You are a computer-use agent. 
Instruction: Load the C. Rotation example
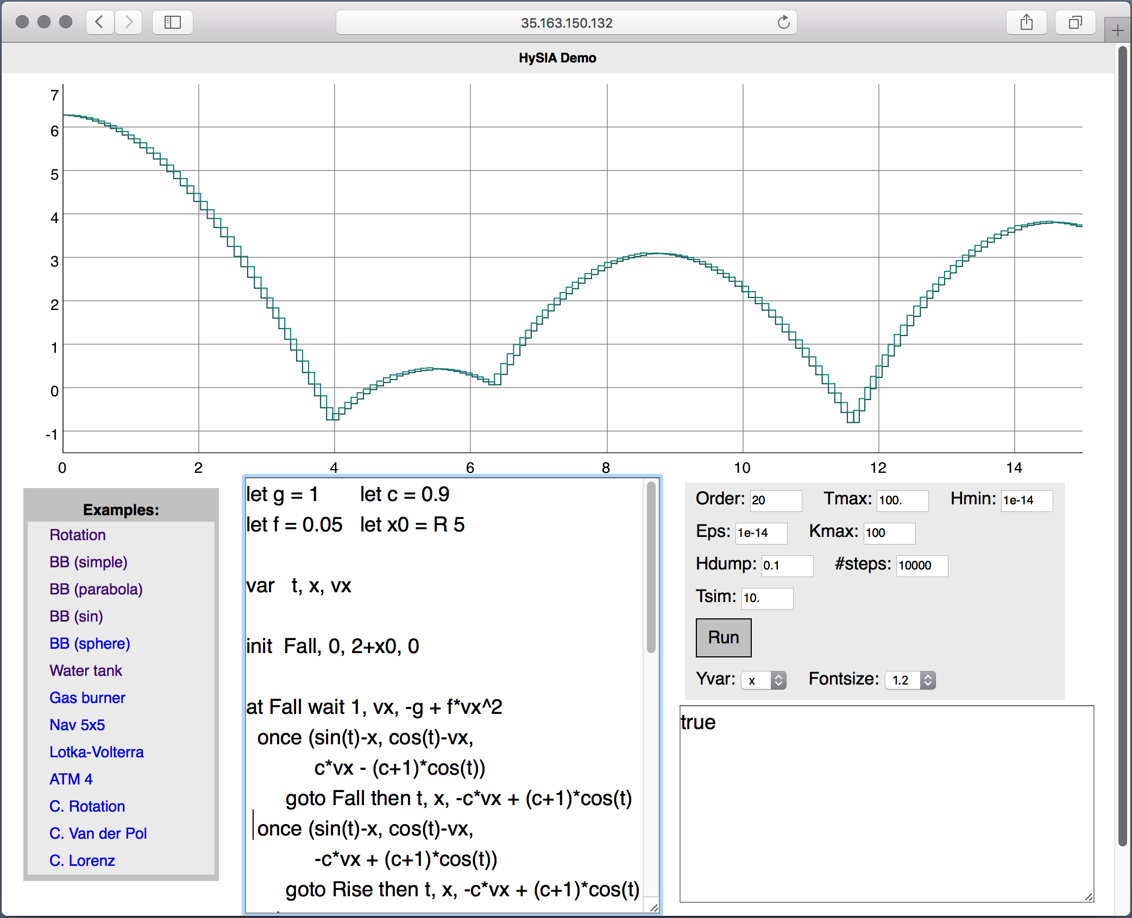pyautogui.click(x=87, y=806)
